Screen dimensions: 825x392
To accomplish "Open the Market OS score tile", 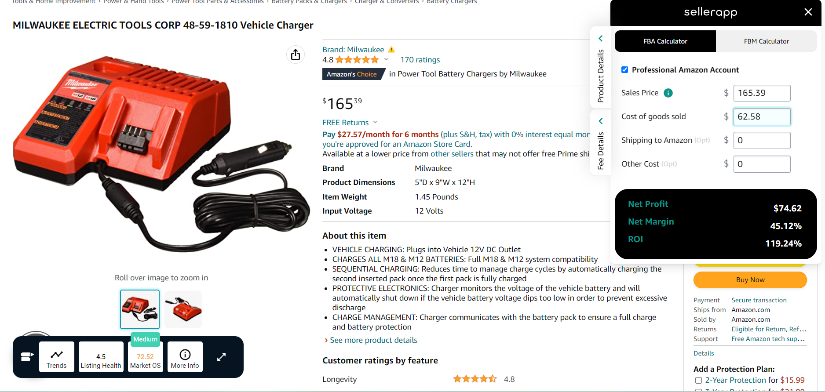I will coord(146,357).
